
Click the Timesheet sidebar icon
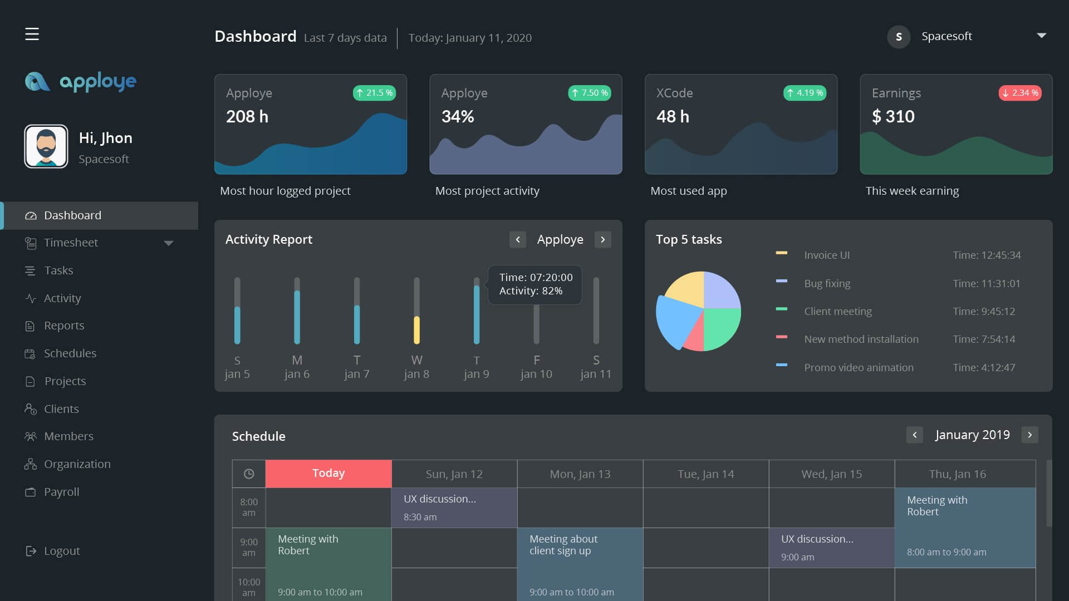[30, 243]
